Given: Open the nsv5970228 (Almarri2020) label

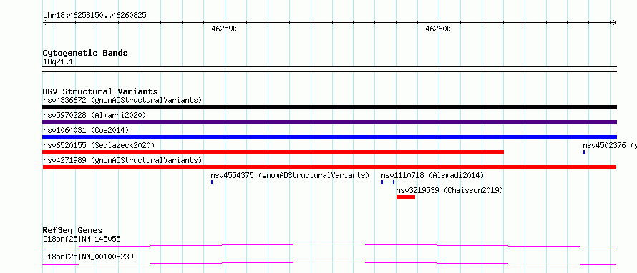Looking at the screenshot, I should (94, 115).
